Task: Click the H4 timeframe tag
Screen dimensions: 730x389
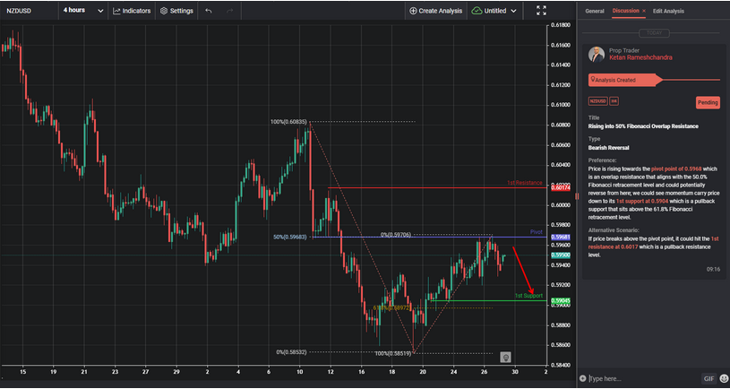Action: [x=614, y=101]
